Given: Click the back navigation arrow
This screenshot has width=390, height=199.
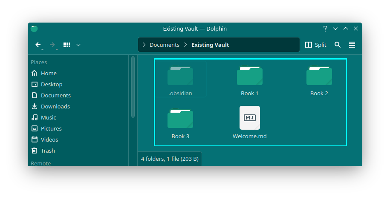Looking at the screenshot, I should 38,45.
